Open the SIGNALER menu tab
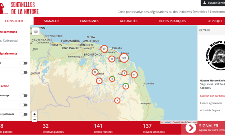Image resolution: width=225 pixels, height=135 pixels. 51,21
